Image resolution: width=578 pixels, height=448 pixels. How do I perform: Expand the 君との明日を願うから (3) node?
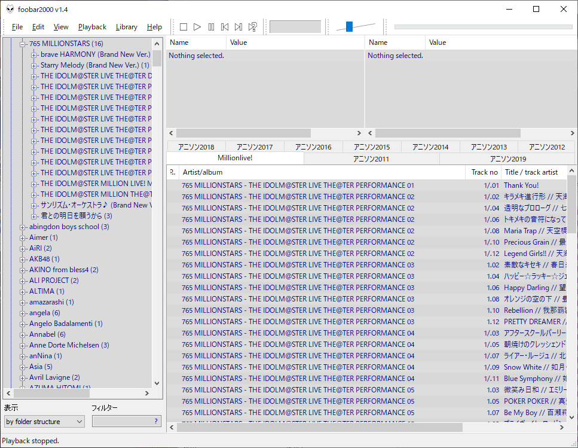[34, 217]
